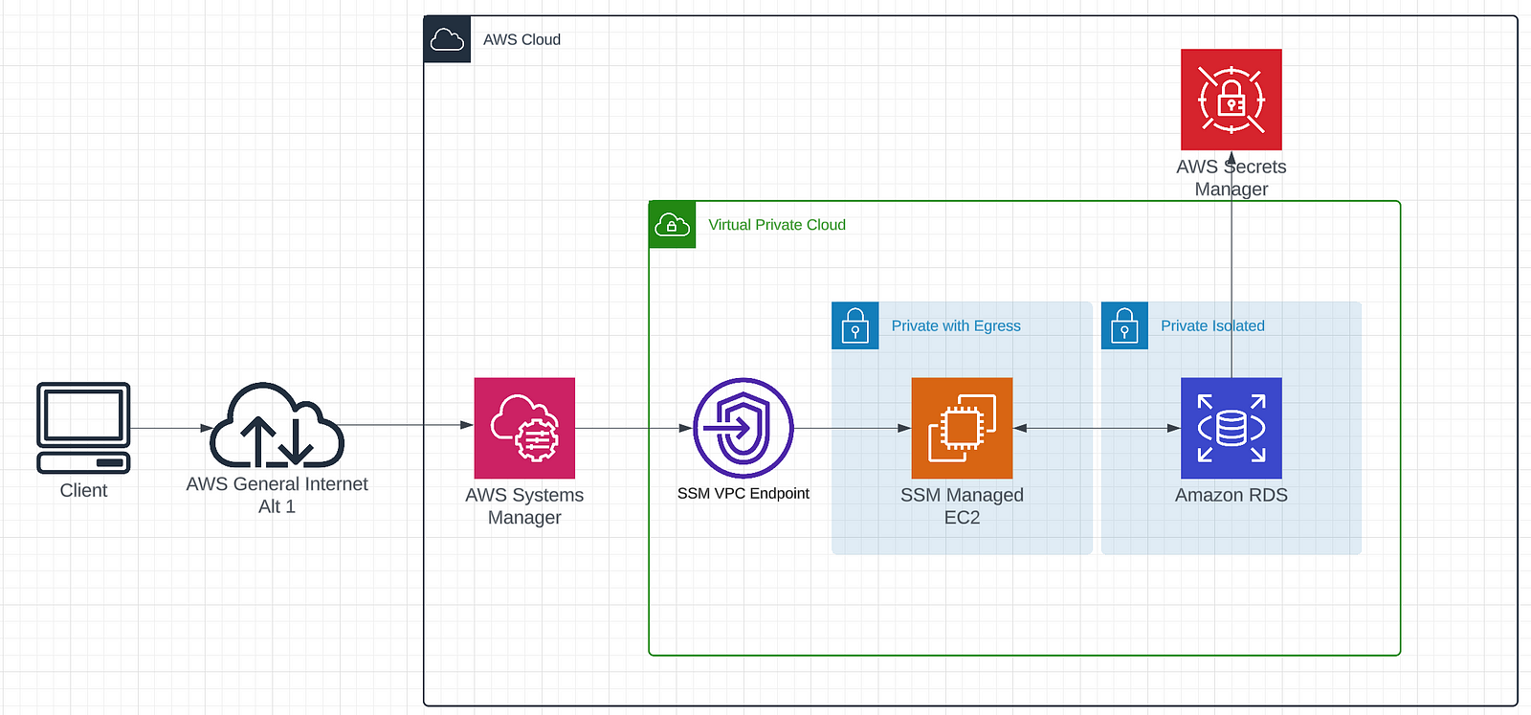Viewport: 1531px width, 715px height.
Task: Select vertical connector from RDS to Secrets Manager
Action: [1231, 264]
